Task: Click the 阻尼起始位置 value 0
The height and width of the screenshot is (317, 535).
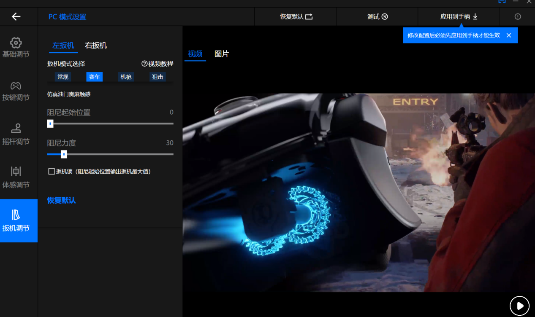Action: coord(171,112)
